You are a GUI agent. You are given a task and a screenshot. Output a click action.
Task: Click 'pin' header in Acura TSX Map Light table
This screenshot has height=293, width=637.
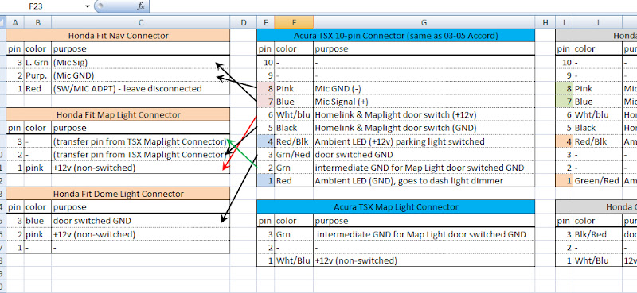pyautogui.click(x=266, y=221)
